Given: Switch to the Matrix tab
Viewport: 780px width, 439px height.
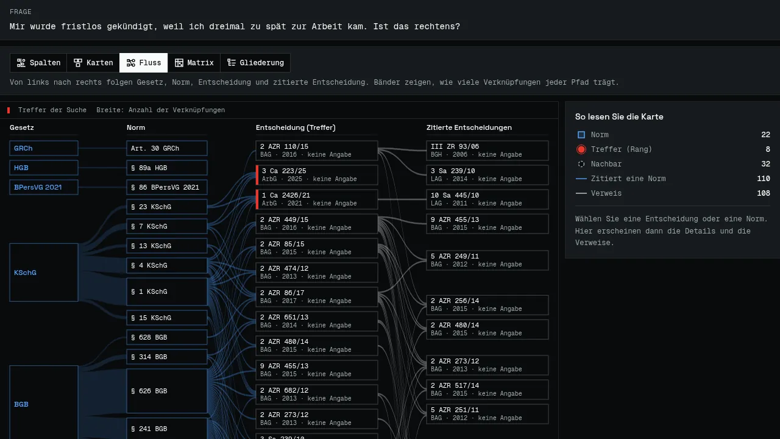Looking at the screenshot, I should (194, 63).
